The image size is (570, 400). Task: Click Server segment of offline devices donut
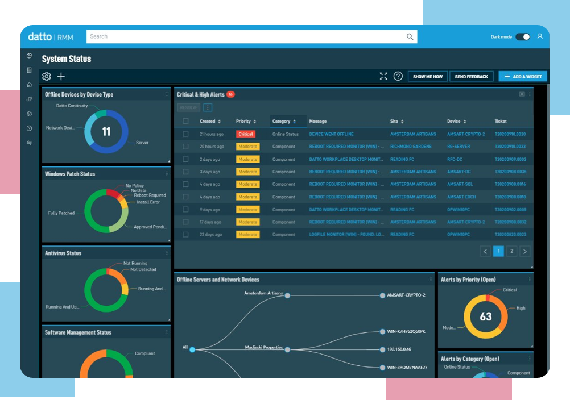coord(121,135)
